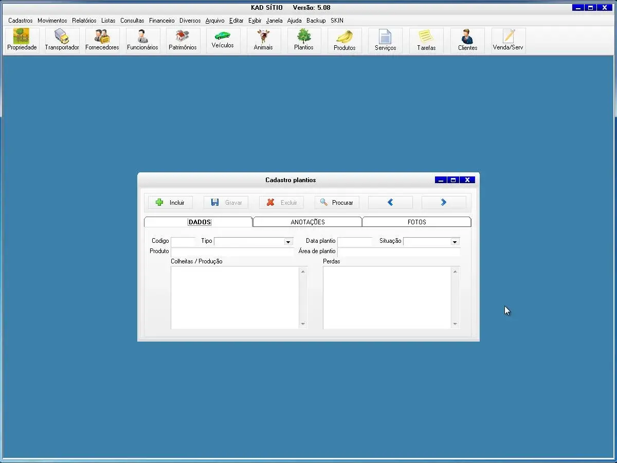Open Animais cow icon
Image resolution: width=617 pixels, height=463 pixels.
tap(263, 40)
